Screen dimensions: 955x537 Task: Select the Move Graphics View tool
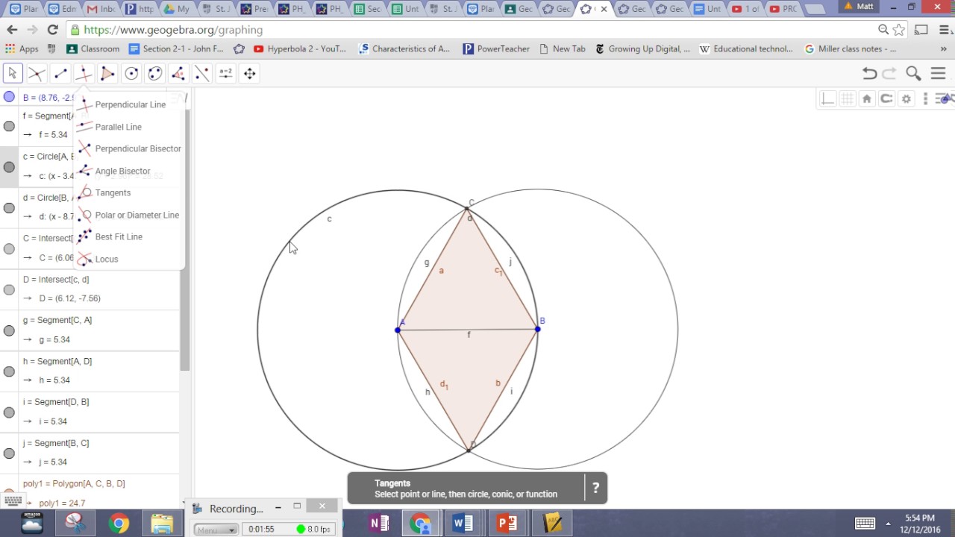click(x=249, y=73)
